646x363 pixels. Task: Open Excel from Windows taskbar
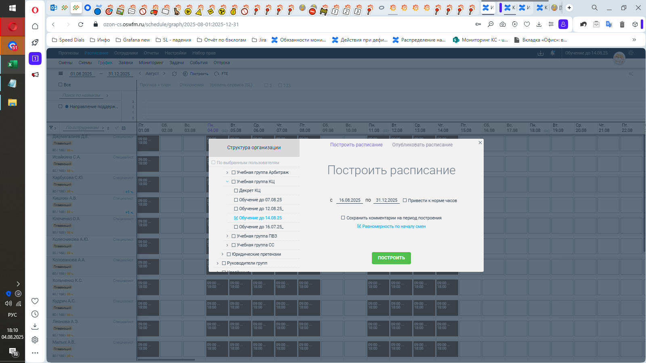pos(13,64)
